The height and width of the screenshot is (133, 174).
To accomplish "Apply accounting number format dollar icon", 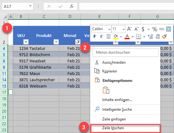I will [143, 29].
